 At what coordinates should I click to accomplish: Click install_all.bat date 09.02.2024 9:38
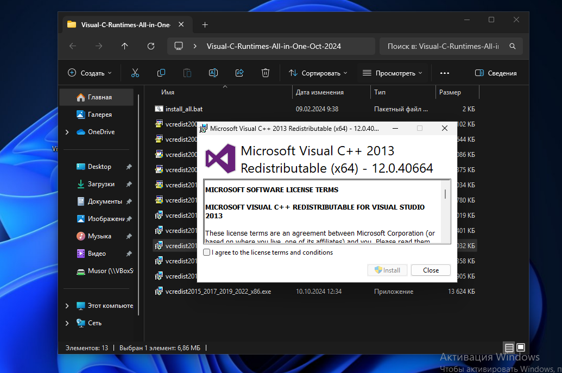317,109
